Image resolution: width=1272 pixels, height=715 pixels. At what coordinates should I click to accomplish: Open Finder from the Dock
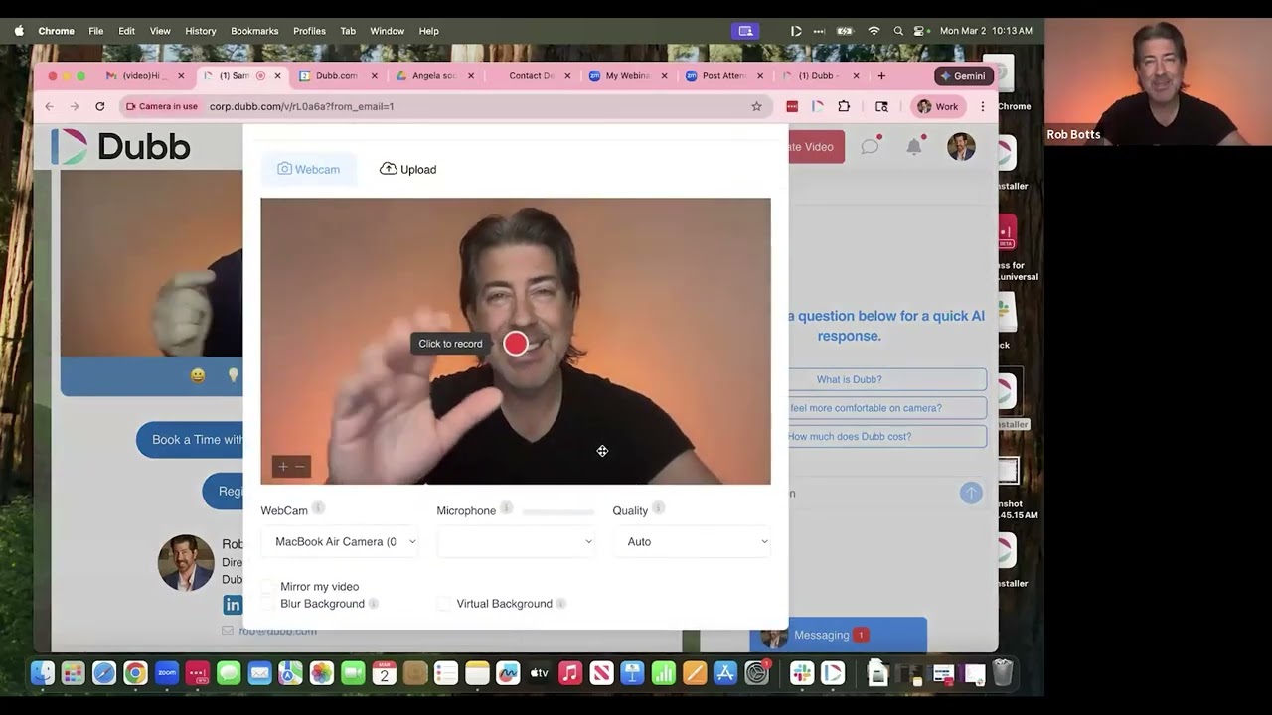[43, 674]
